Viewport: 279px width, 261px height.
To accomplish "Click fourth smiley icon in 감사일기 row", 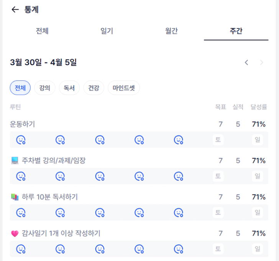I will click(x=139, y=249).
